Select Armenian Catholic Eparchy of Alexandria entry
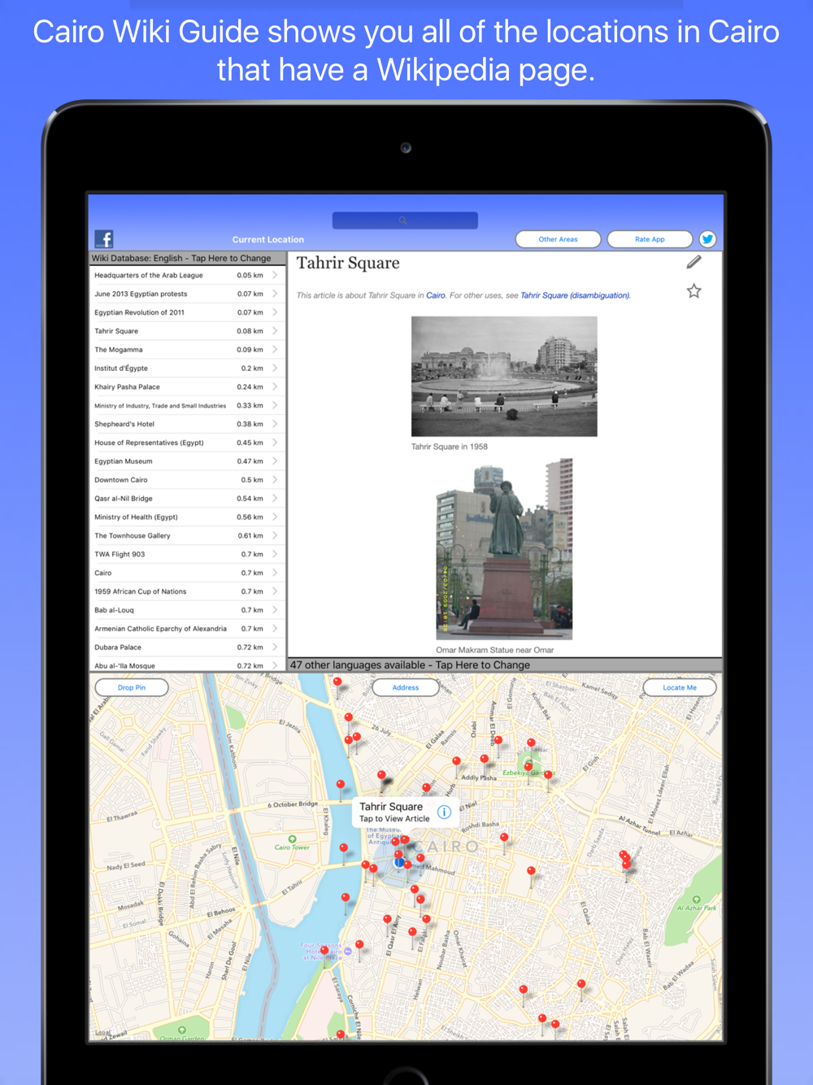The height and width of the screenshot is (1085, 813). pos(187,629)
